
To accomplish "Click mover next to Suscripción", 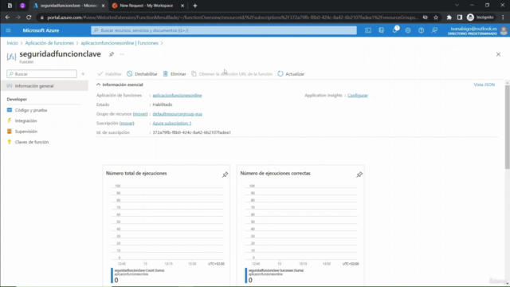I will pyautogui.click(x=127, y=124).
